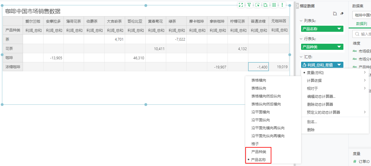Click the eraser clear icon in 绑定数据 panel
Screen dimensions: 371x166
pyautogui.click(x=342, y=14)
